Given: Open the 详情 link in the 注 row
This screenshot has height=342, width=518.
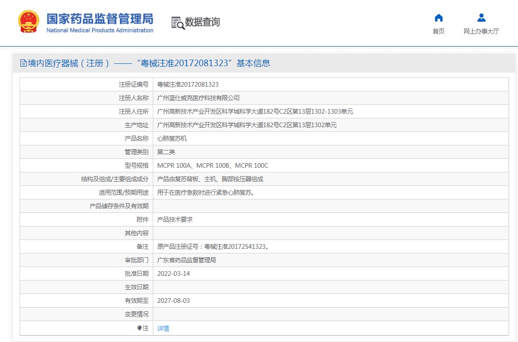Looking at the screenshot, I should click(163, 328).
